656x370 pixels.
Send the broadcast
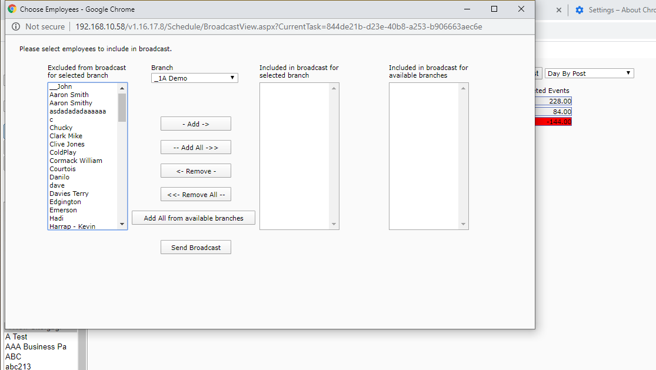[x=195, y=248]
